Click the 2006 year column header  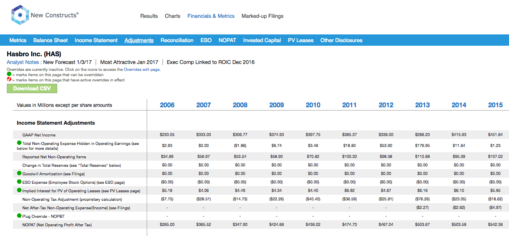click(167, 105)
